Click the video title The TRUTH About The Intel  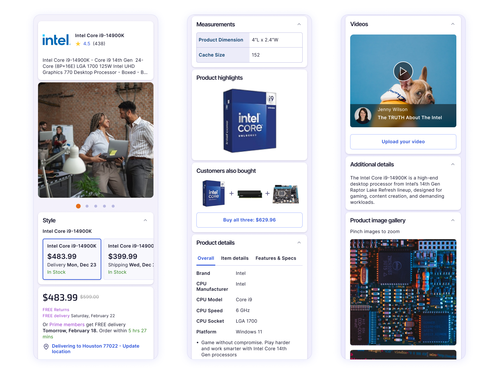pyautogui.click(x=410, y=118)
